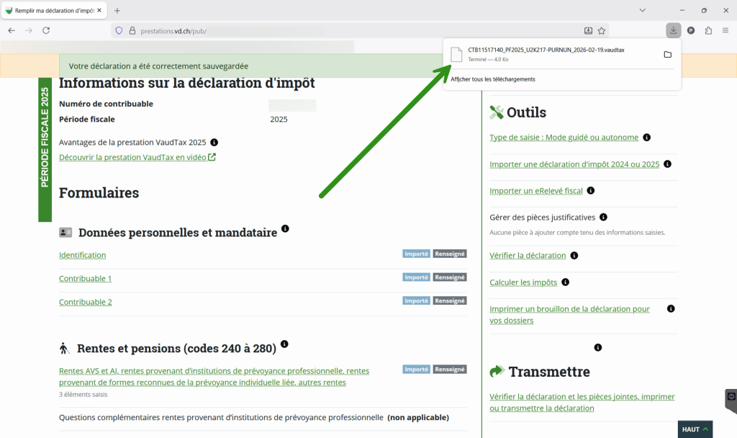The height and width of the screenshot is (438, 737).
Task: Show info for Avantages de la prestation VaudTax
Action: 214,143
